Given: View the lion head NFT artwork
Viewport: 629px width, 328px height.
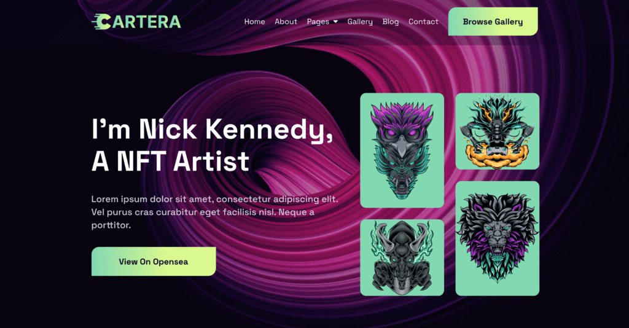Looking at the screenshot, I should [x=498, y=238].
